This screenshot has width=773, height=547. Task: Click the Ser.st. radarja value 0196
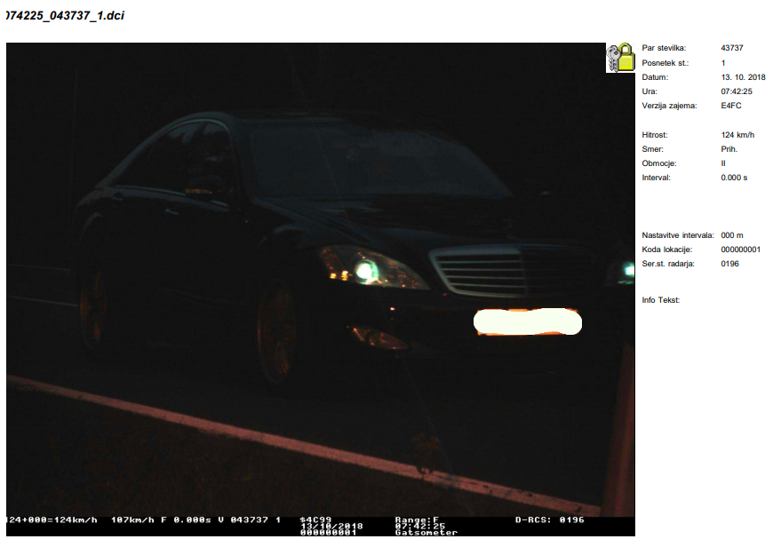(x=729, y=264)
